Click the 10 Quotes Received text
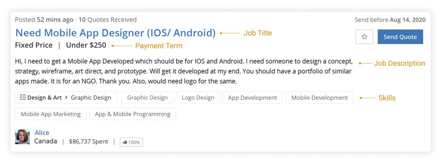The image size is (441, 160). coord(107,20)
